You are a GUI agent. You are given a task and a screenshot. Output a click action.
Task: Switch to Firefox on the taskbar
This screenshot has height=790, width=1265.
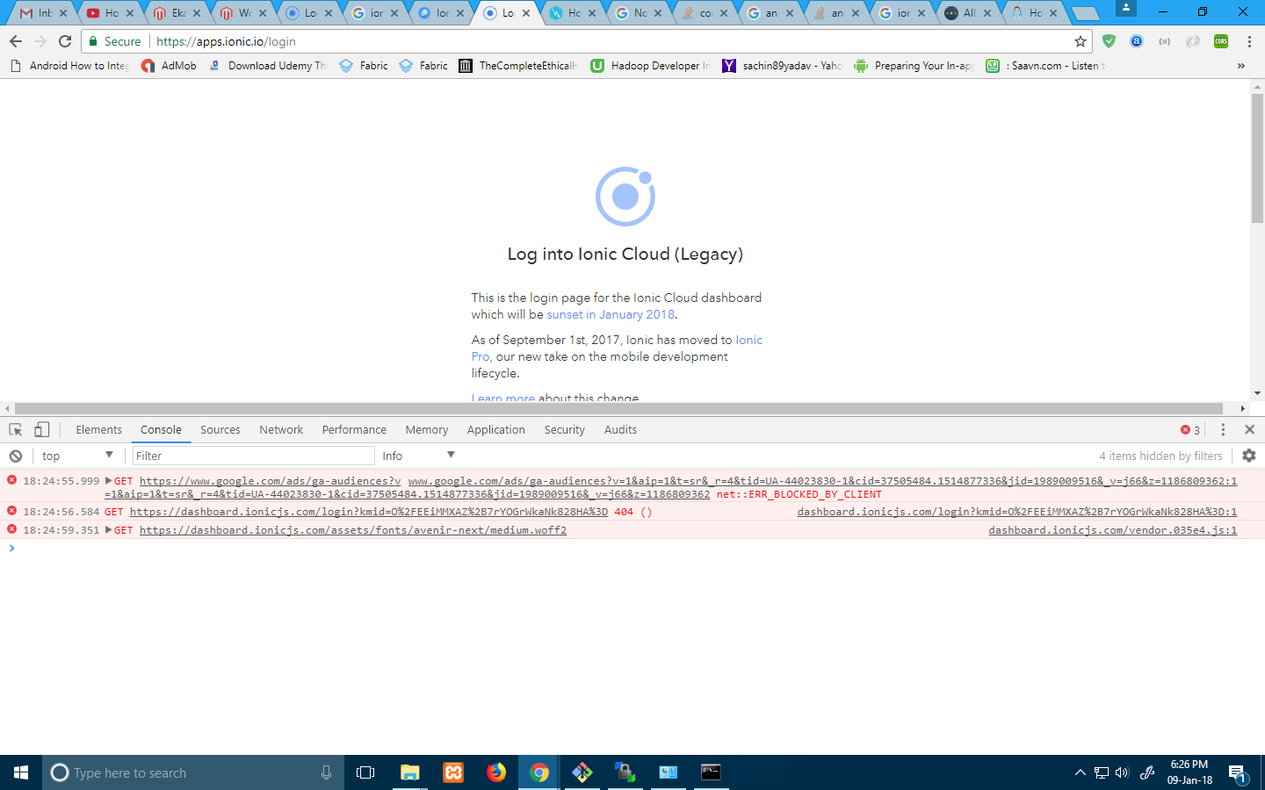(x=496, y=772)
